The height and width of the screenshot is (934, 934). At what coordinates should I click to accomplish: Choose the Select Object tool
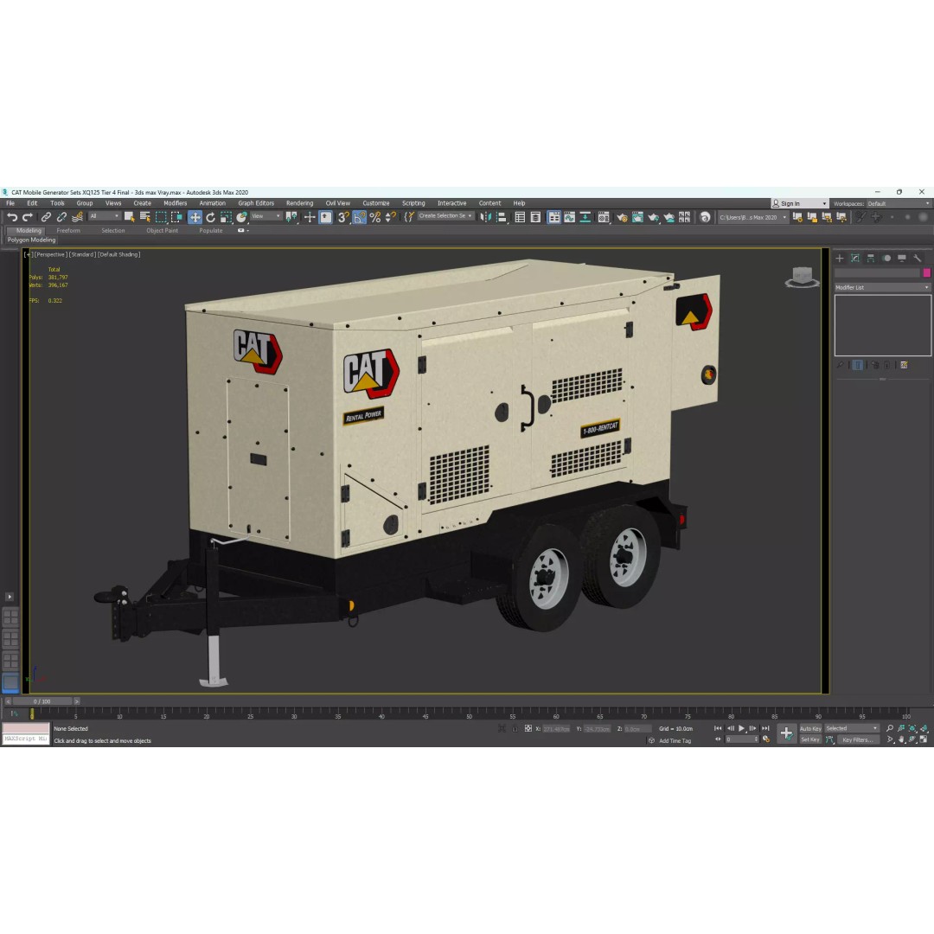[x=129, y=217]
